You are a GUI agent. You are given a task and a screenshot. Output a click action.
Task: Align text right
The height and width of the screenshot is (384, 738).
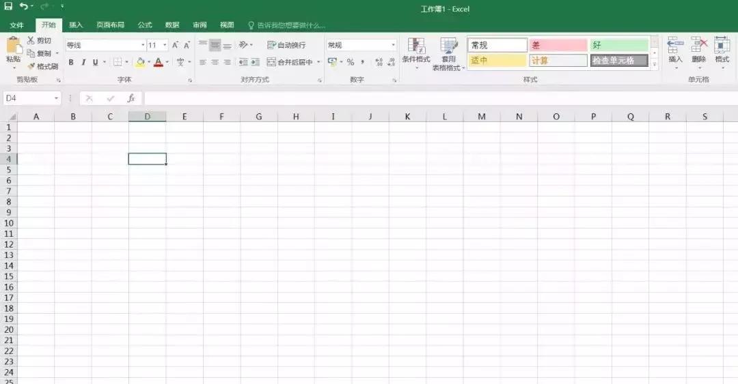pos(228,62)
